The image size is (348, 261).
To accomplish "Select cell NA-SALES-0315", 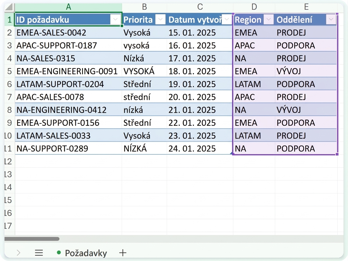I will pyautogui.click(x=68, y=58).
